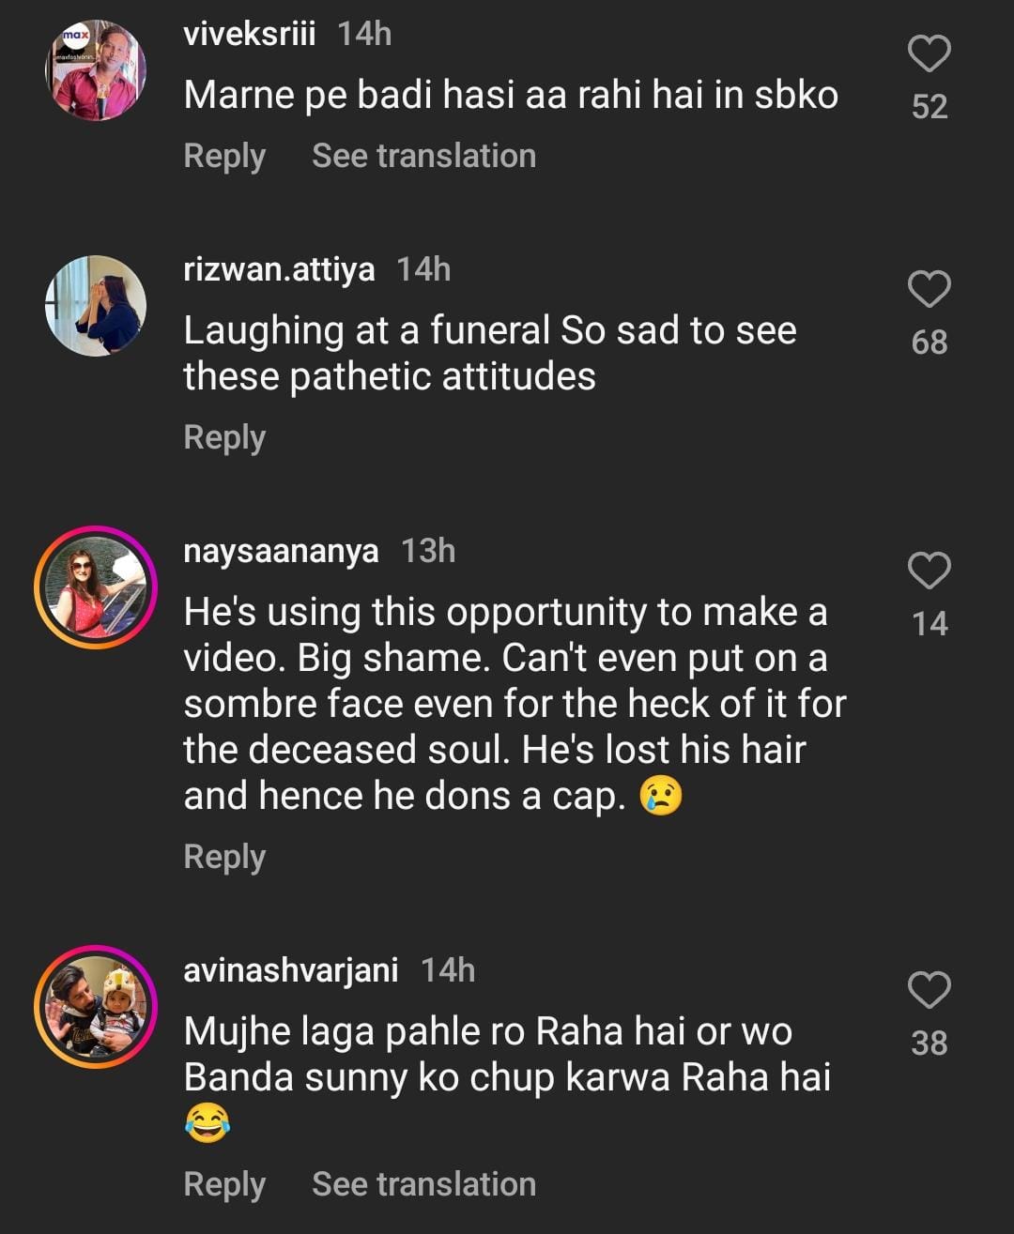The width and height of the screenshot is (1014, 1234).
Task: Open rizwan.attiya username link
Action: coord(279,270)
